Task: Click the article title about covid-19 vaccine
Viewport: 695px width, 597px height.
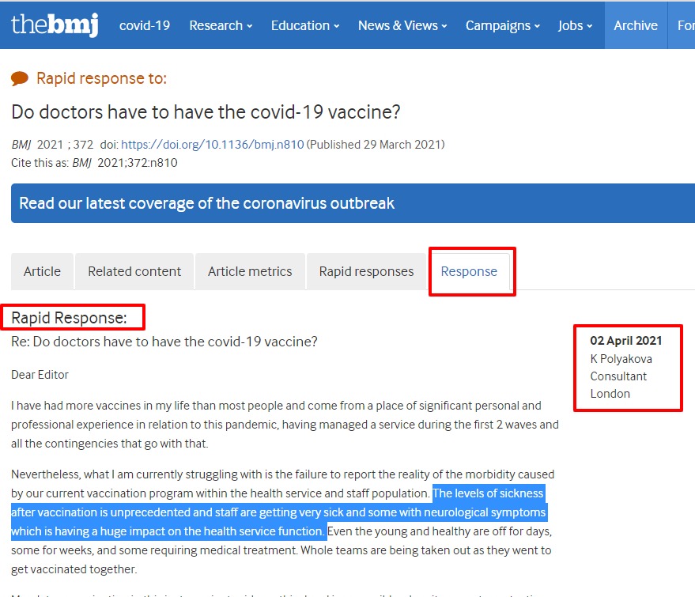Action: pos(206,111)
